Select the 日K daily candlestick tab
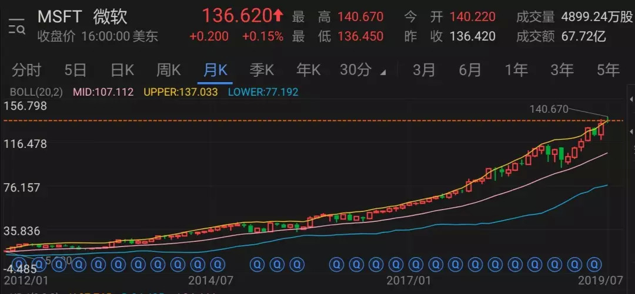635x294 pixels. 122,70
